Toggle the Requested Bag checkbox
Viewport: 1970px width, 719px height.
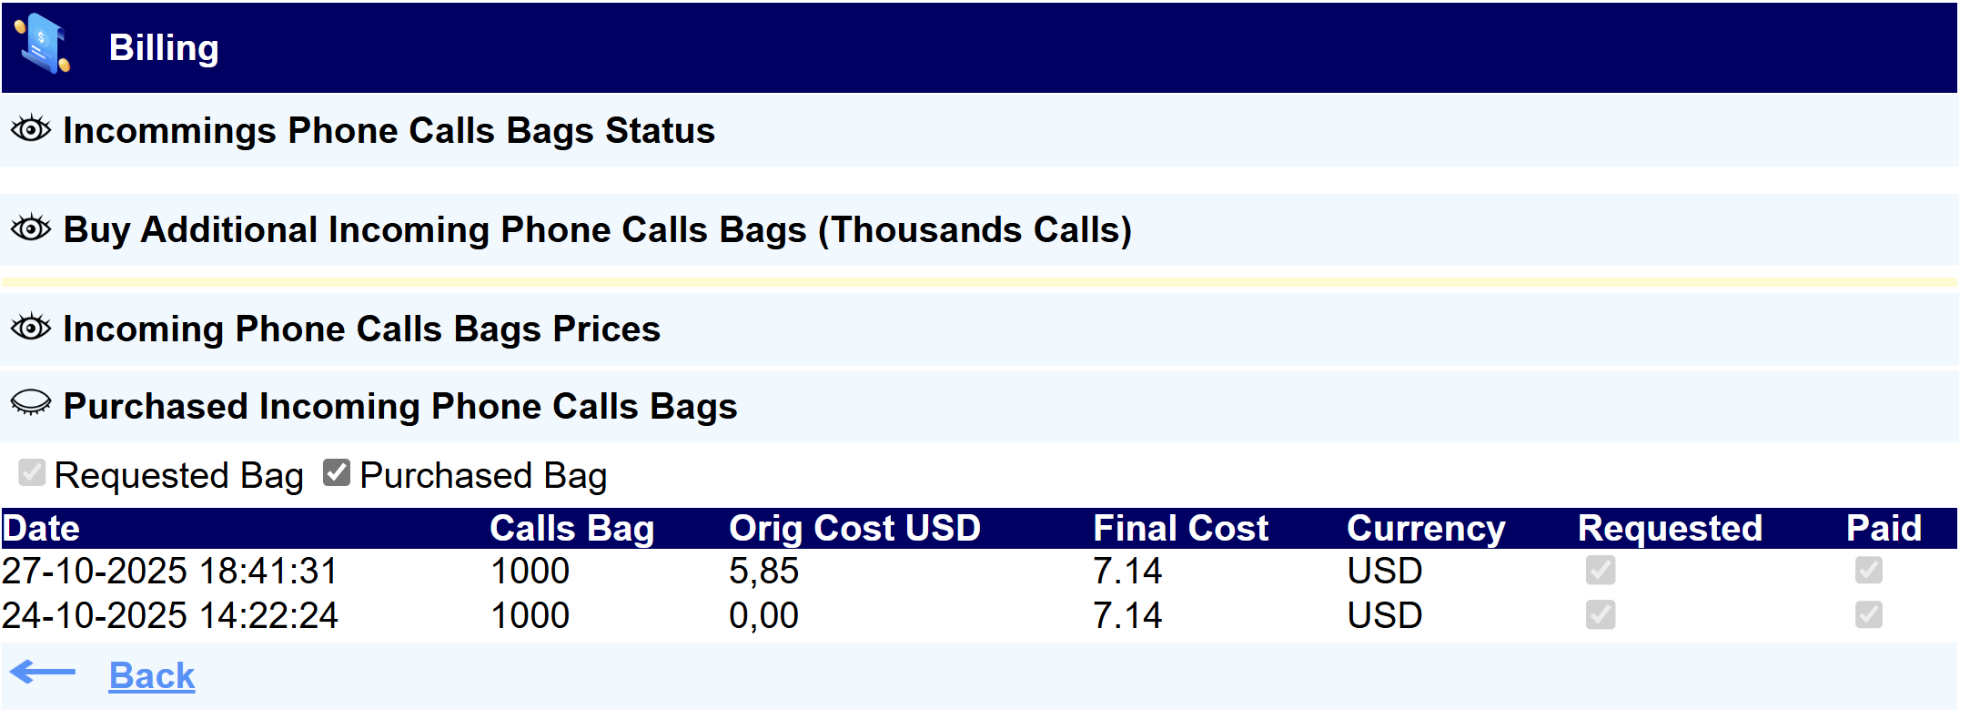(32, 472)
